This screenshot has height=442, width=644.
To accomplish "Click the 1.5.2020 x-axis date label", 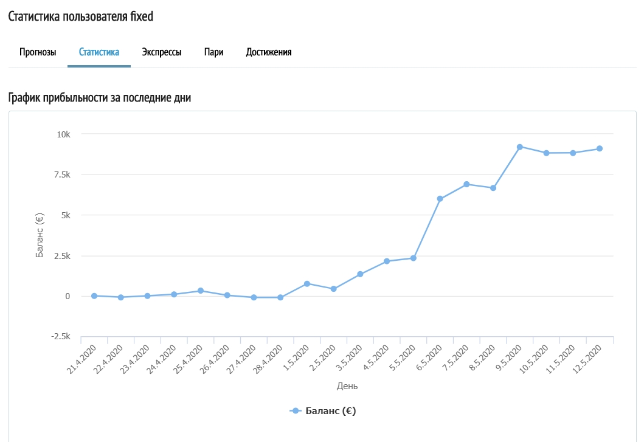I will (296, 358).
